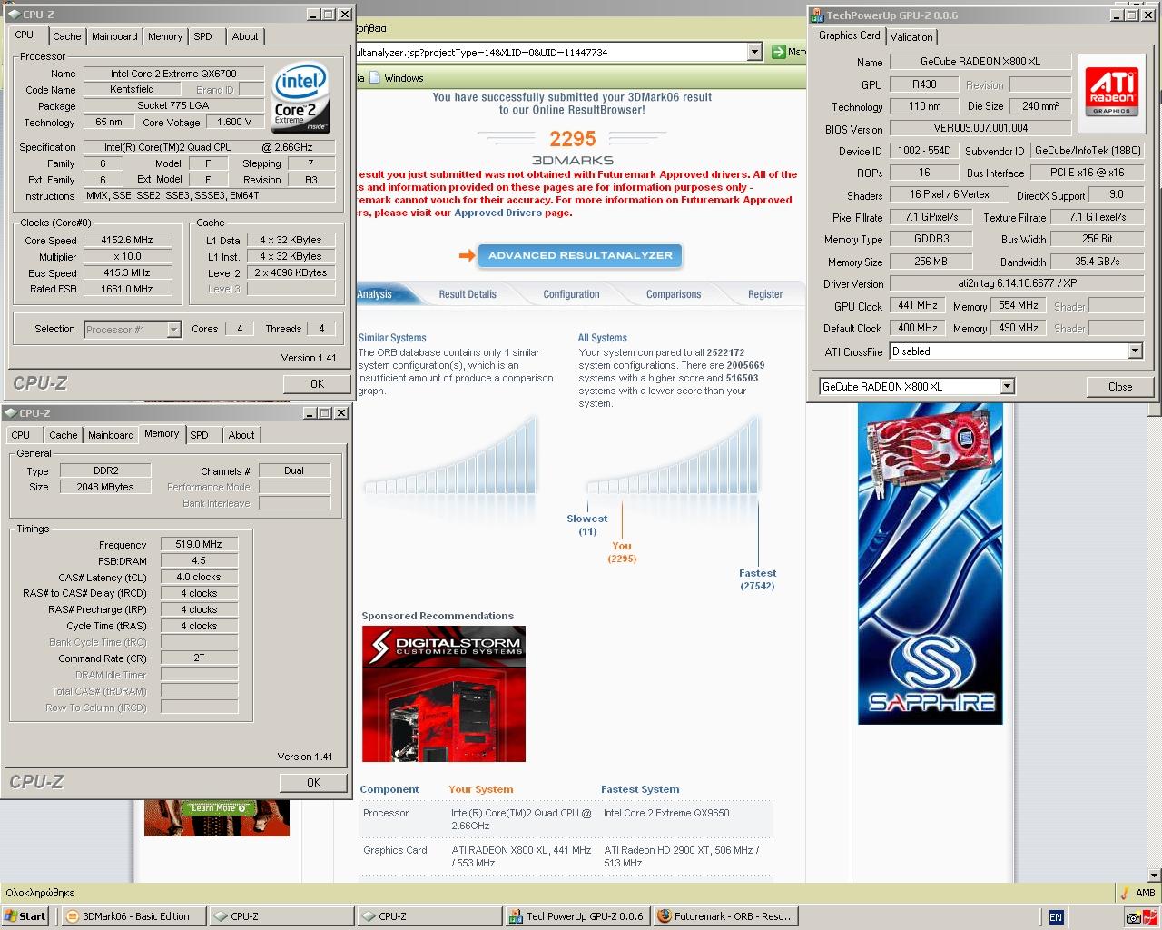Click the Learn More ad button
The height and width of the screenshot is (930, 1162).
[x=218, y=808]
